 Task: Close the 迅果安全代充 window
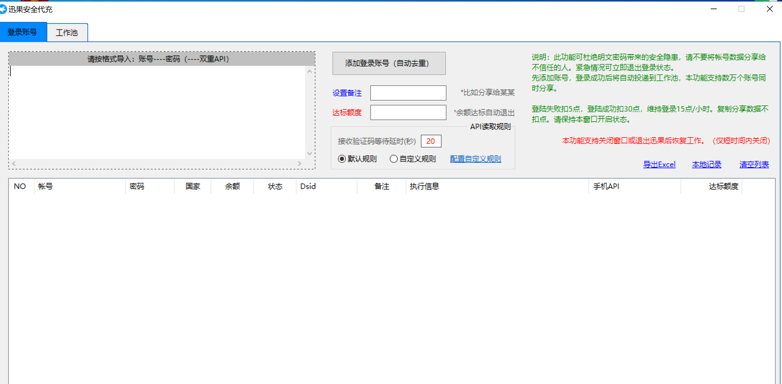(x=770, y=9)
